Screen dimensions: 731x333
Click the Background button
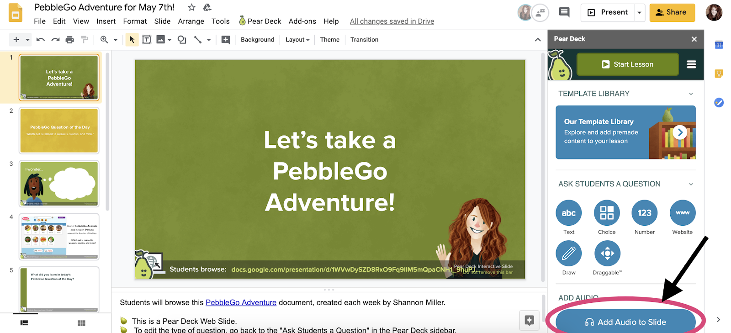click(258, 40)
